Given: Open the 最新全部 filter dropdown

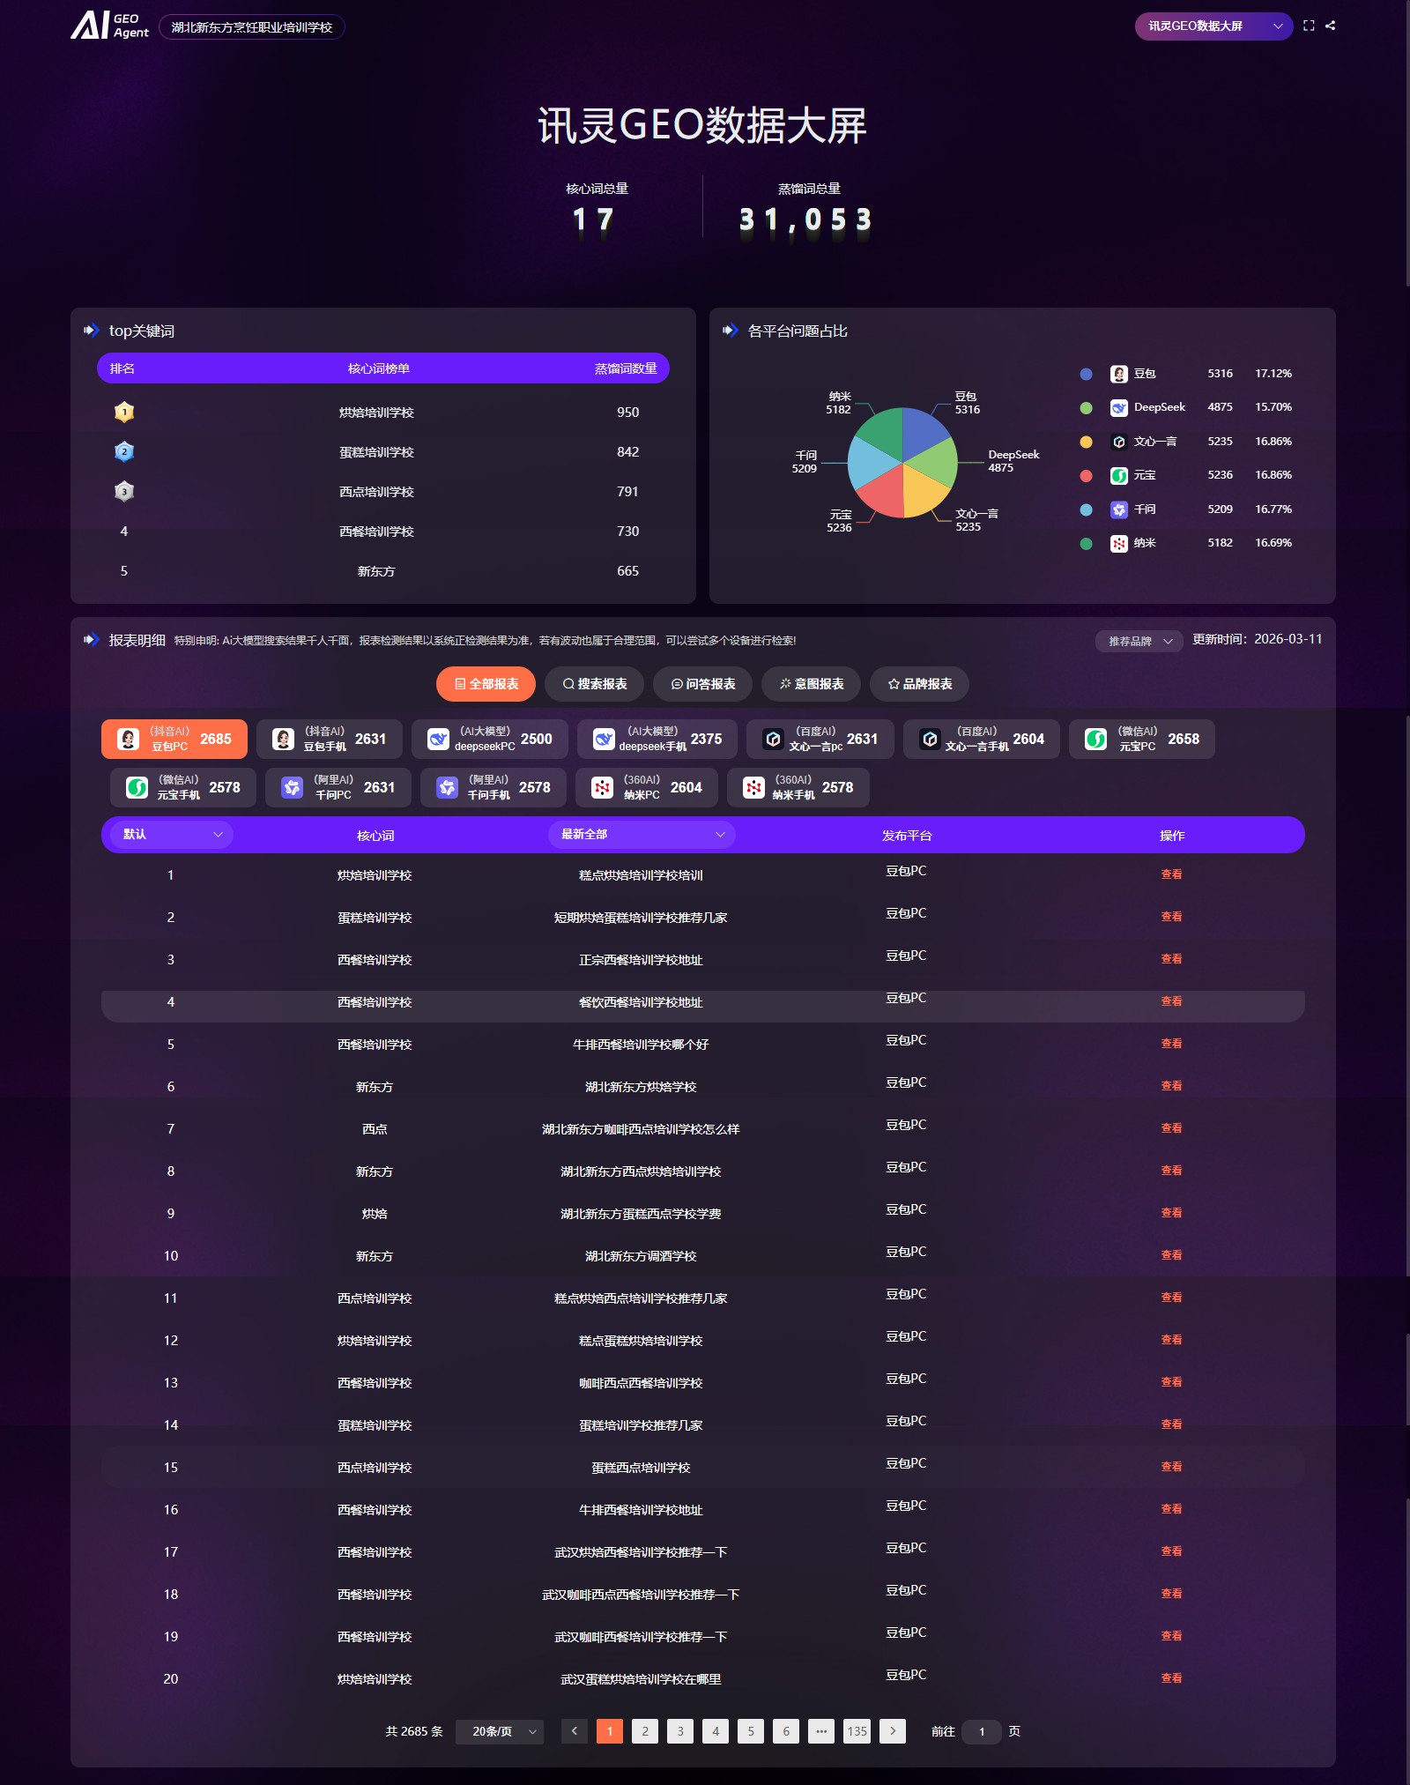Looking at the screenshot, I should coord(642,834).
